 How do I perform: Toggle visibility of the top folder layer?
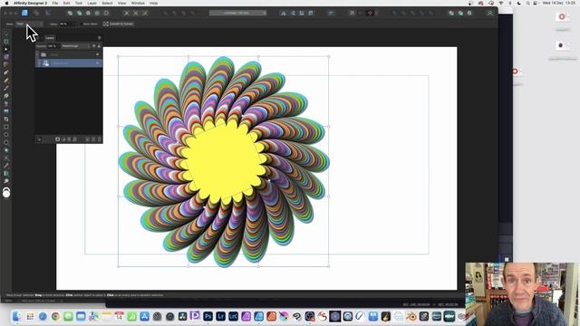point(98,54)
